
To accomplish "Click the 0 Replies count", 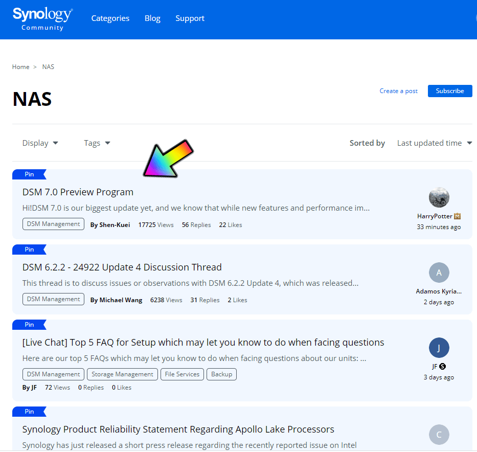I will 91,388.
